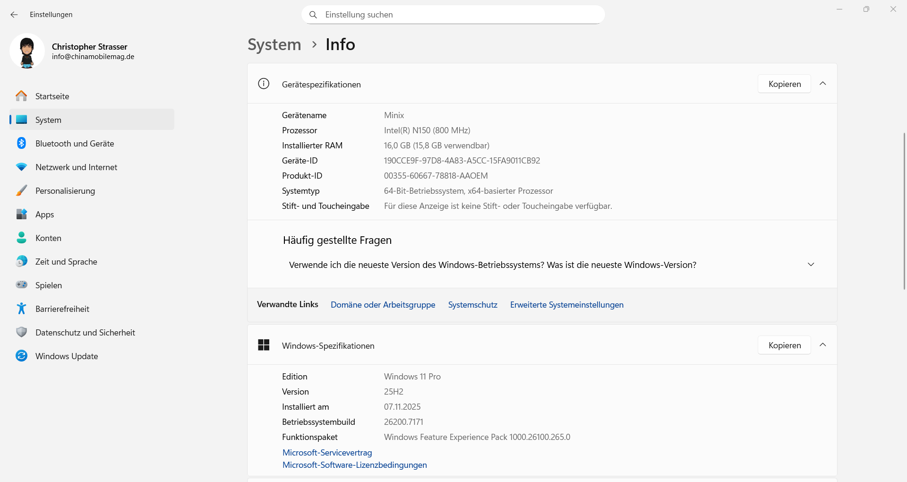Select the Personalisierung paintbrush icon

(21, 190)
